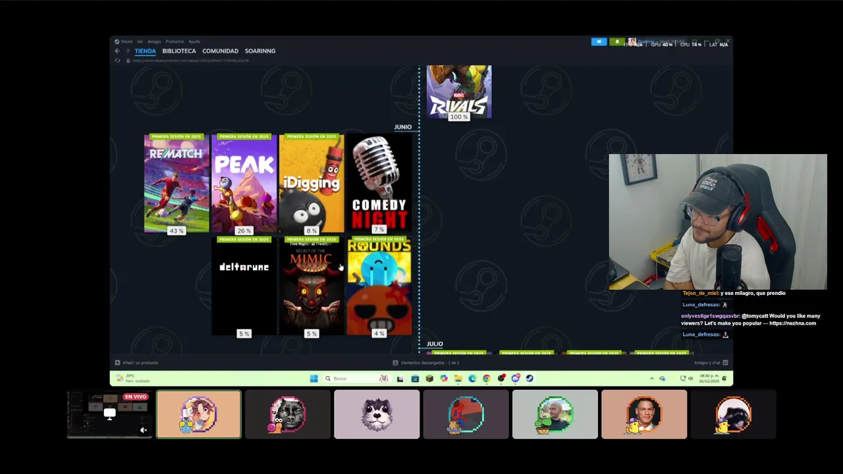This screenshot has height=474, width=843.
Task: Open Amigos y chat
Action: 711,363
